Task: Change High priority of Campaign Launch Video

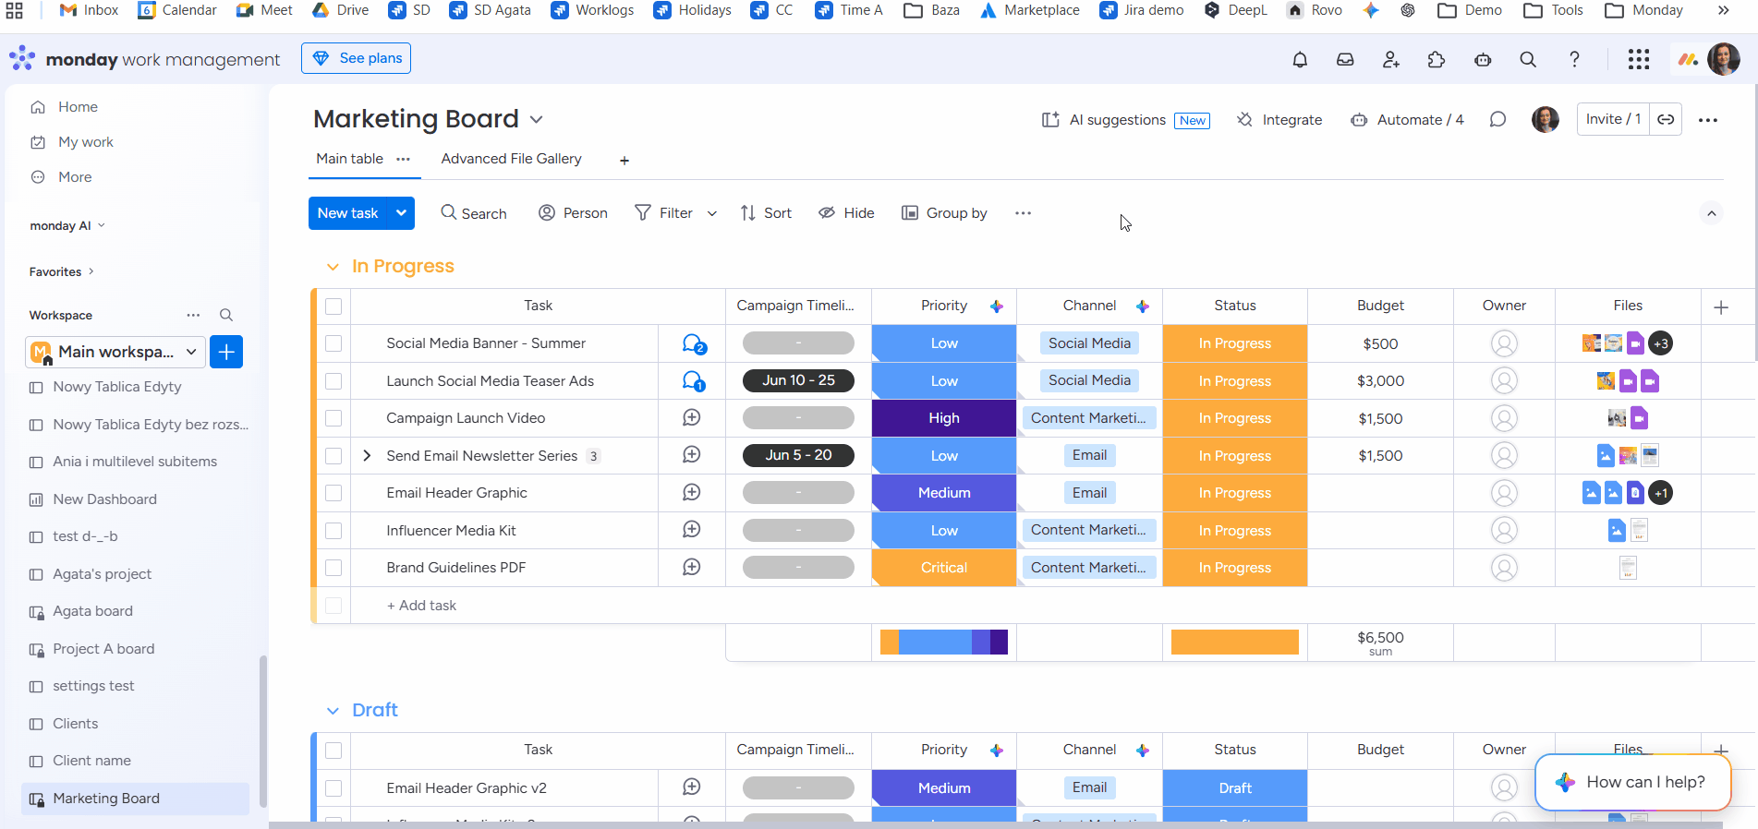Action: click(x=944, y=418)
